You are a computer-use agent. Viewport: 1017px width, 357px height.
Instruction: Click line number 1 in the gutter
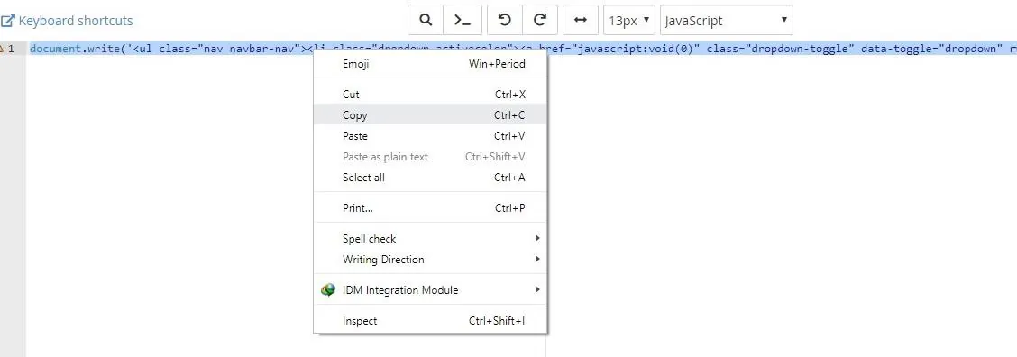pyautogui.click(x=11, y=50)
